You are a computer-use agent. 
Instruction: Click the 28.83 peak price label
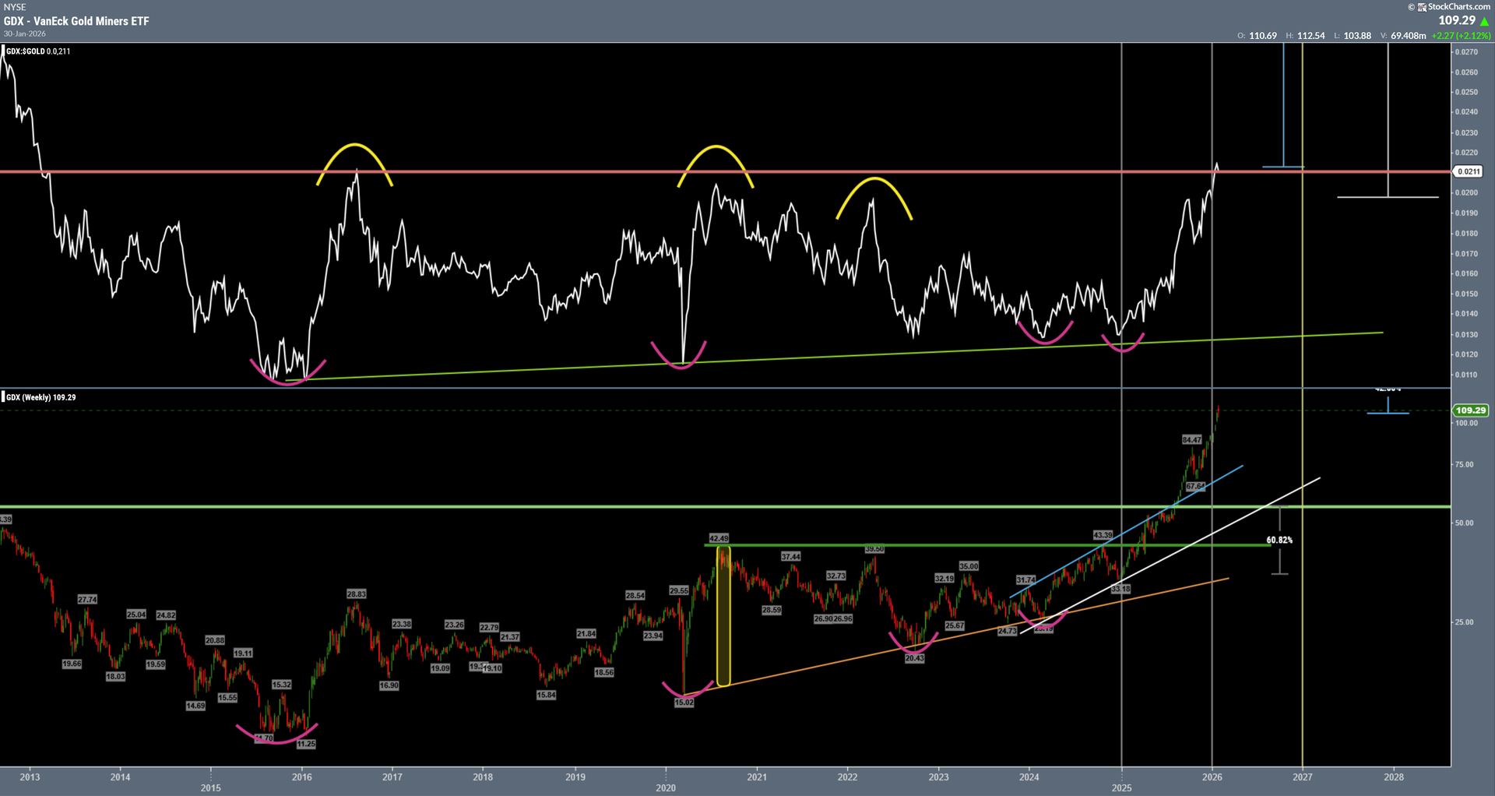tap(356, 594)
